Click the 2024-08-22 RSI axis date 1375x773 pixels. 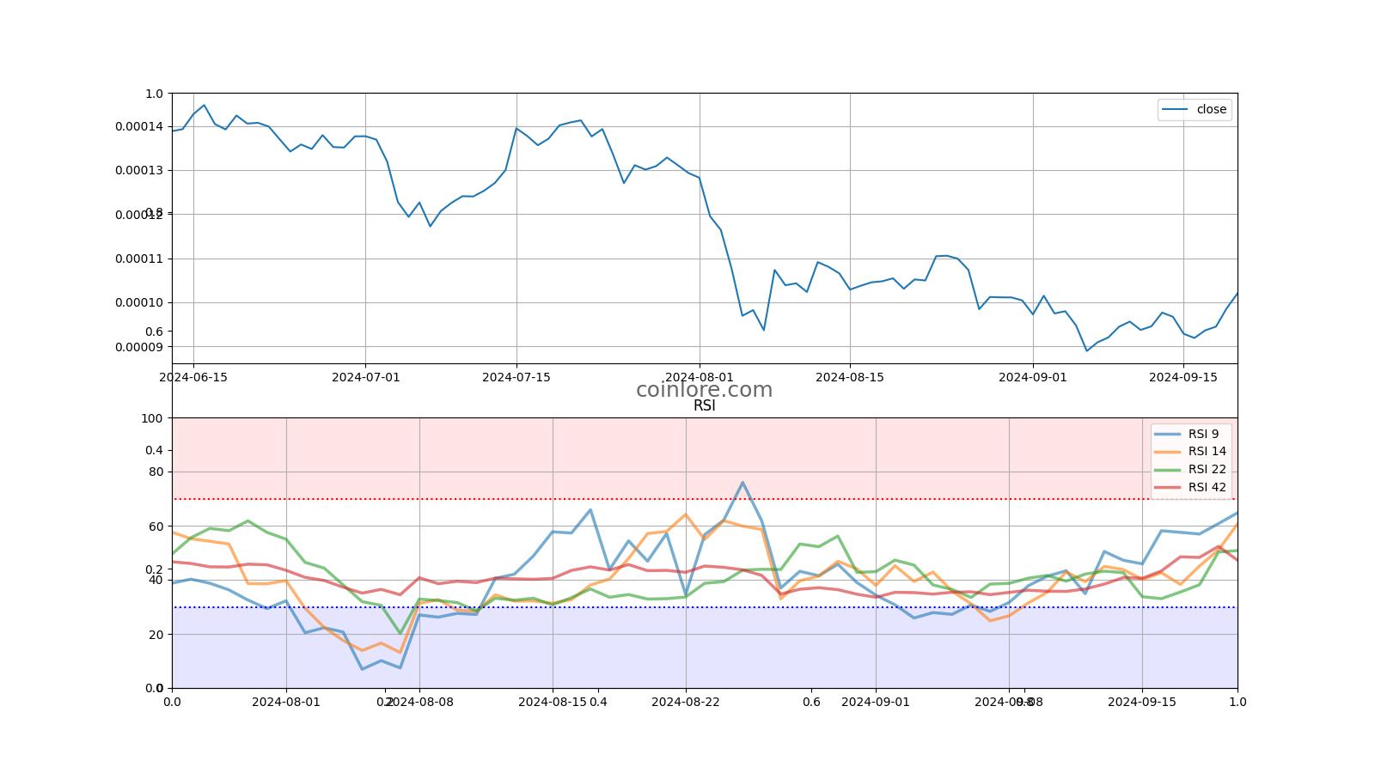686,701
